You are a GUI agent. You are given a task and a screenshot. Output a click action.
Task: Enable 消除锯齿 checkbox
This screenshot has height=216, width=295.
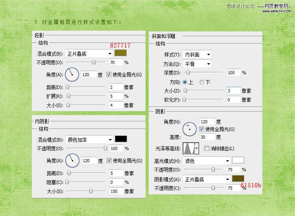point(206,148)
